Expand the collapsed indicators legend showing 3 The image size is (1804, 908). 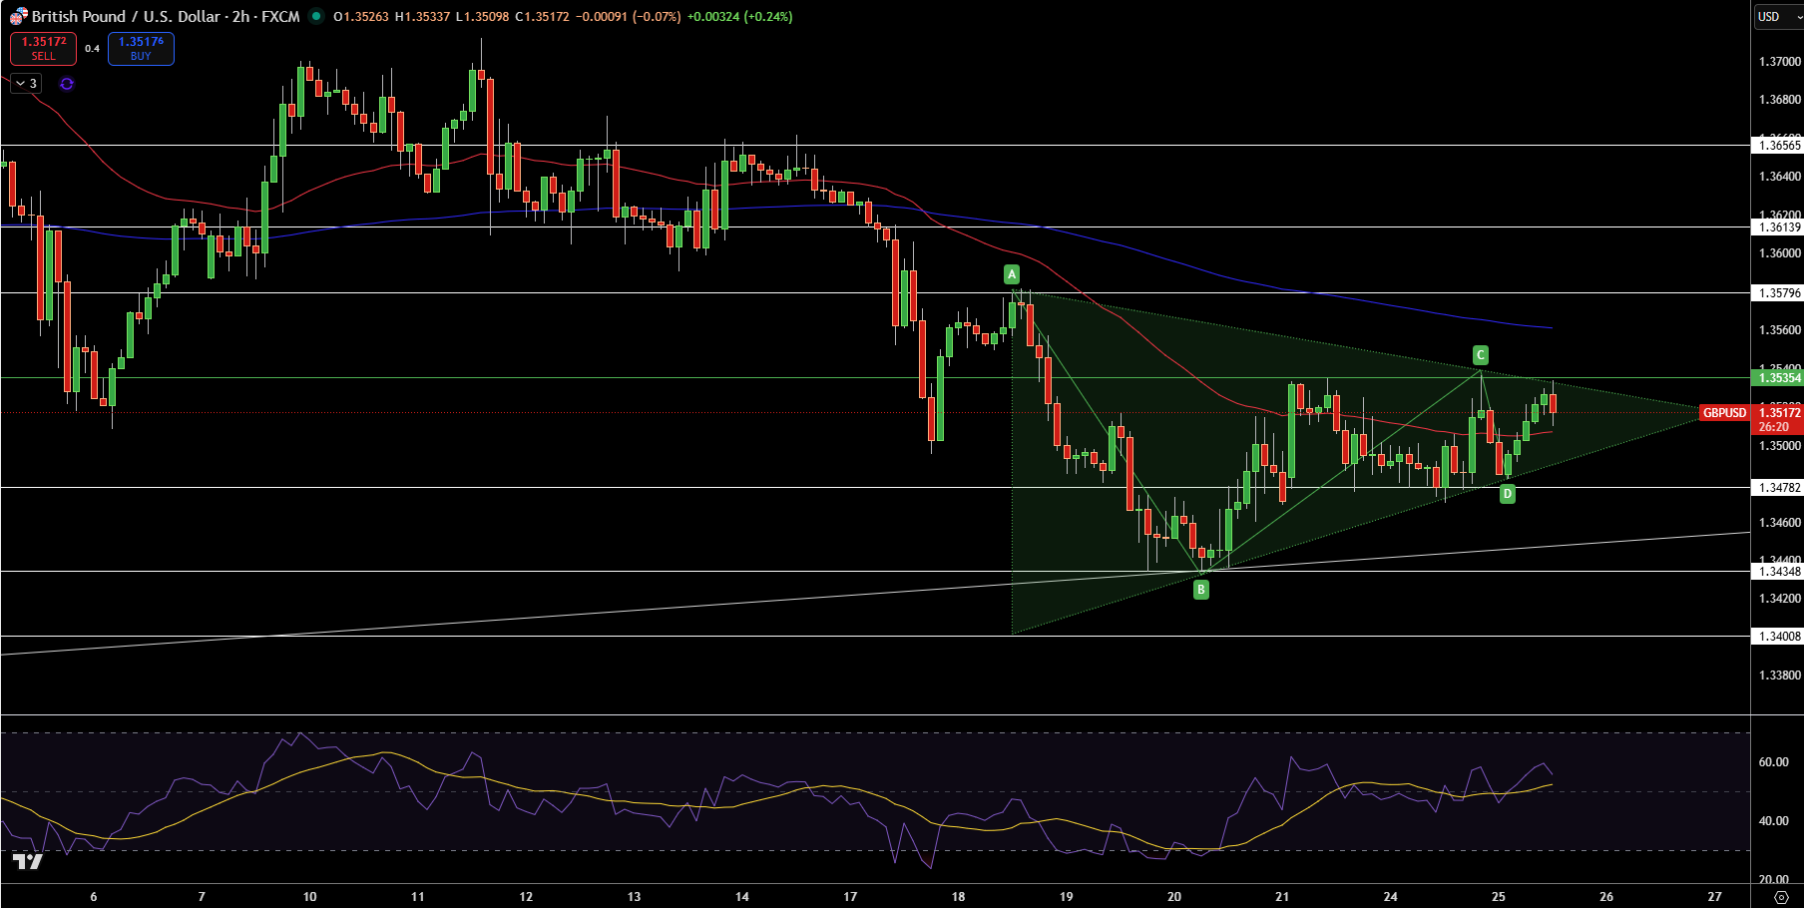point(26,84)
